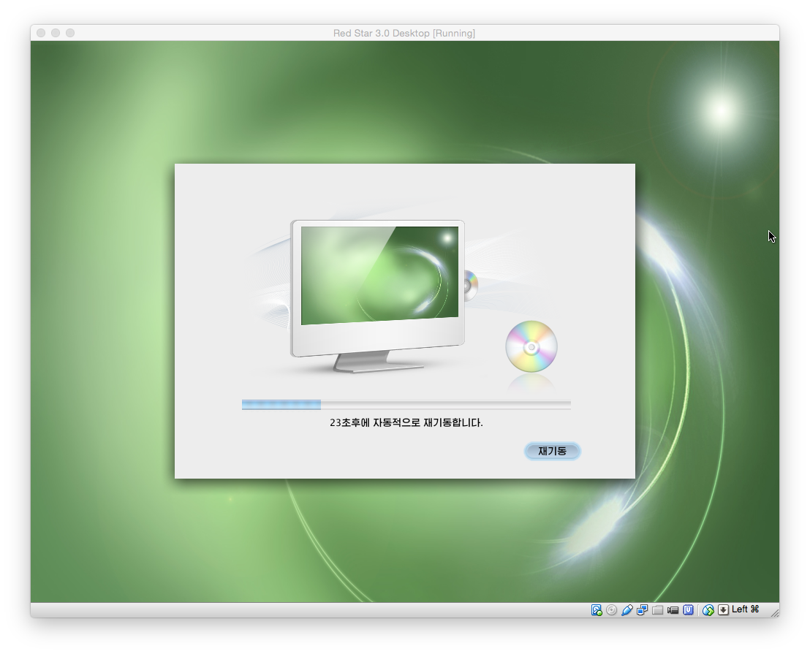Close the Red Star virtual machine window
This screenshot has width=810, height=654.
pos(41,33)
